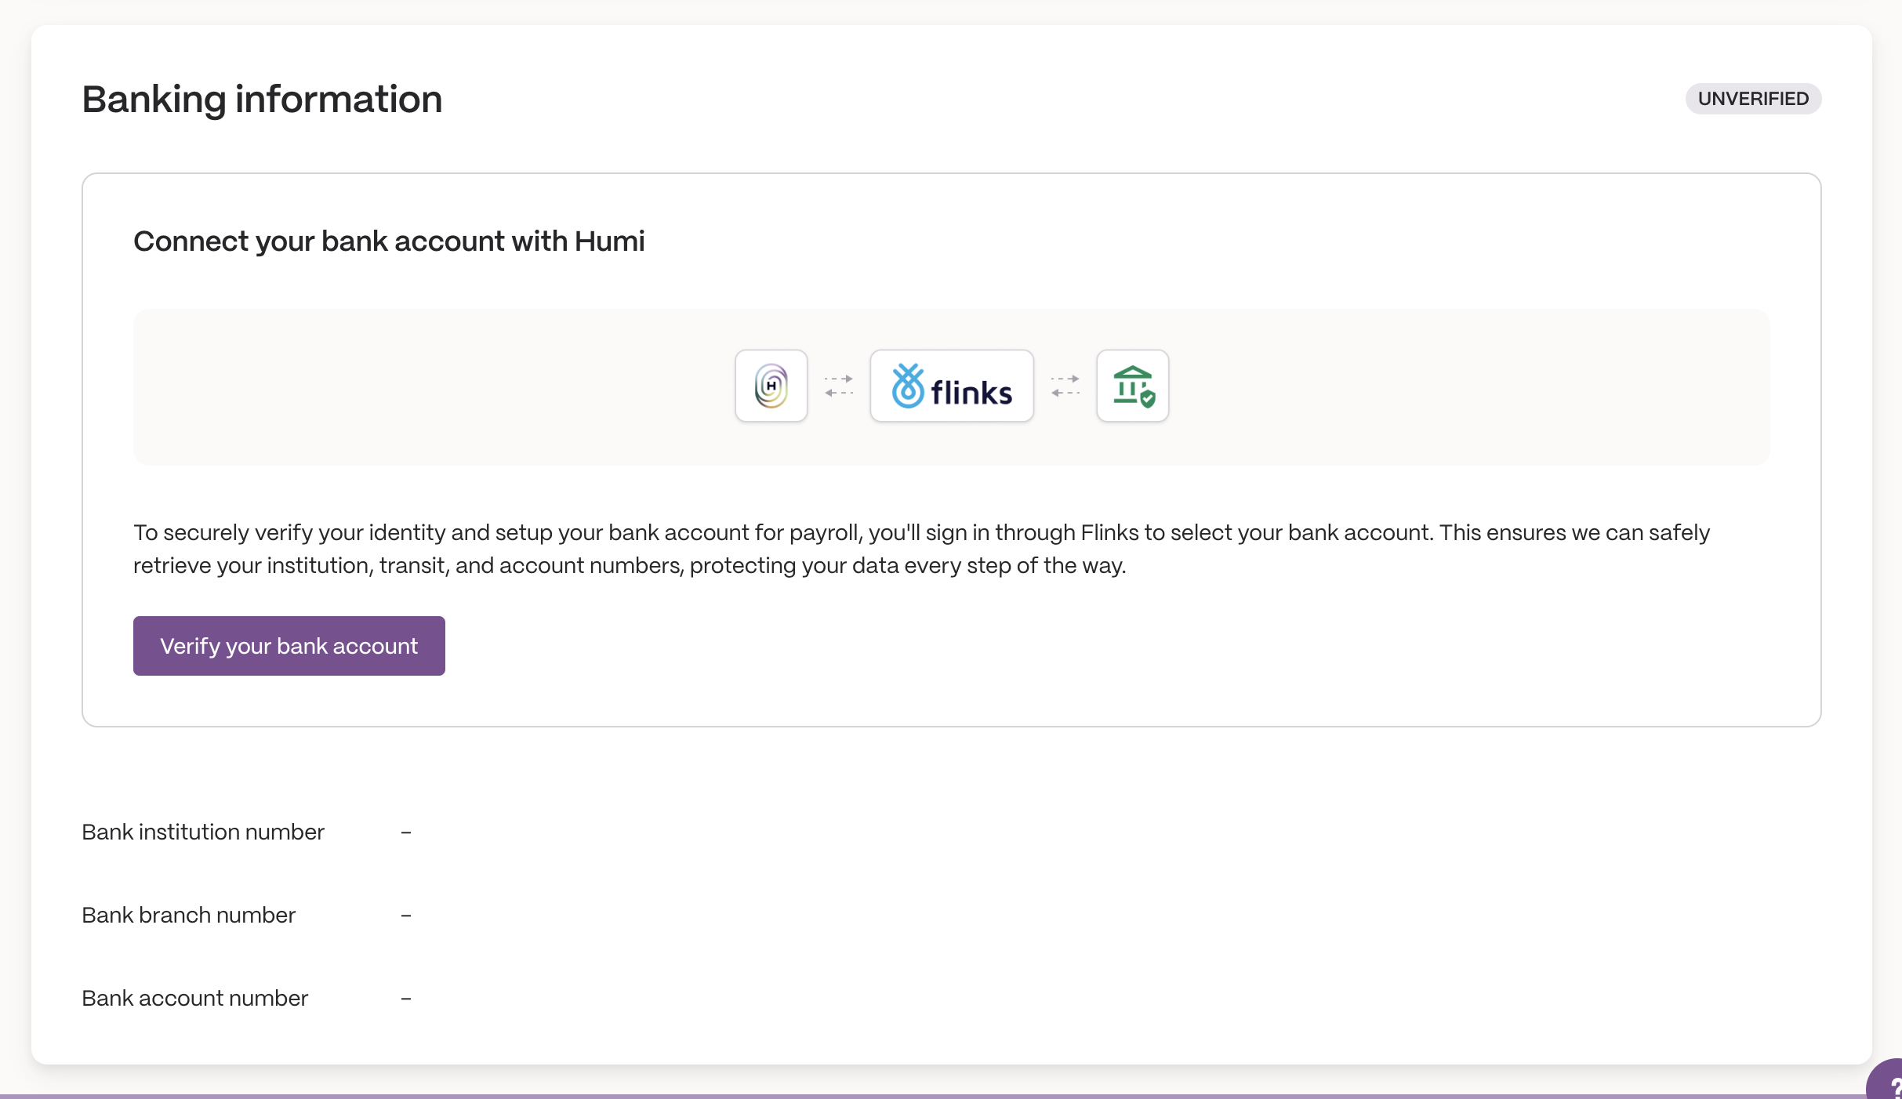This screenshot has height=1099, width=1902.
Task: Click the green bank shield icon
Action: (1133, 386)
